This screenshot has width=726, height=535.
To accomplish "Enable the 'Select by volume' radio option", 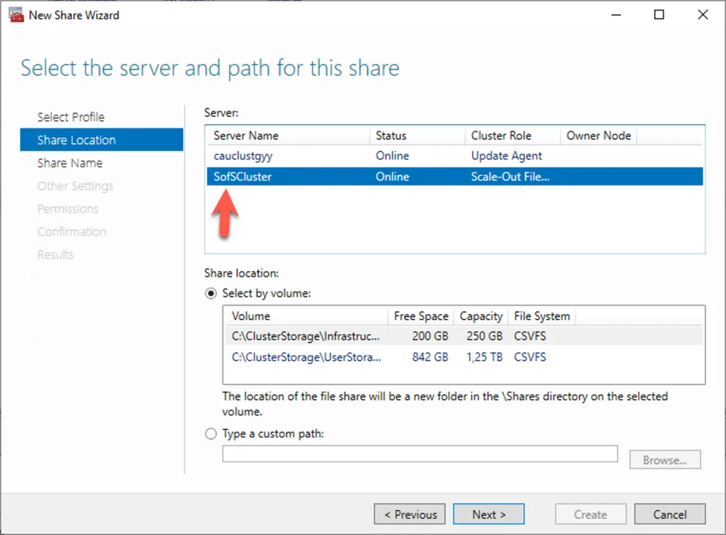I will tap(211, 293).
